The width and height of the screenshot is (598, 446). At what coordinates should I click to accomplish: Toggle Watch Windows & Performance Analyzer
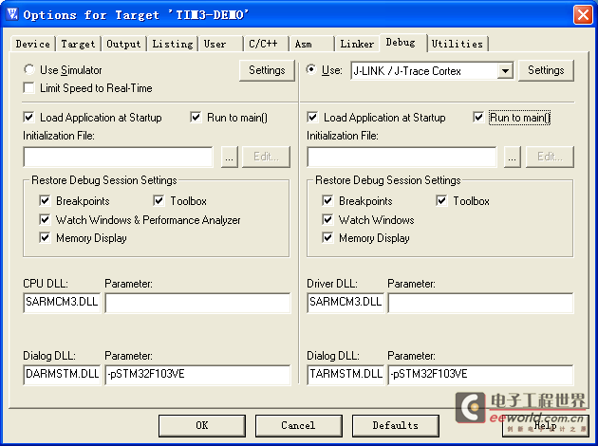(x=45, y=219)
